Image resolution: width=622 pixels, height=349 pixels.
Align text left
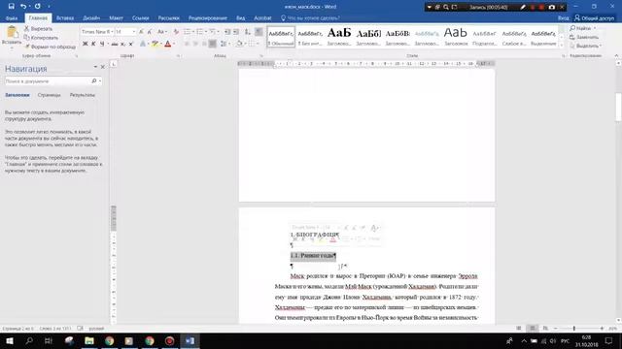point(187,44)
